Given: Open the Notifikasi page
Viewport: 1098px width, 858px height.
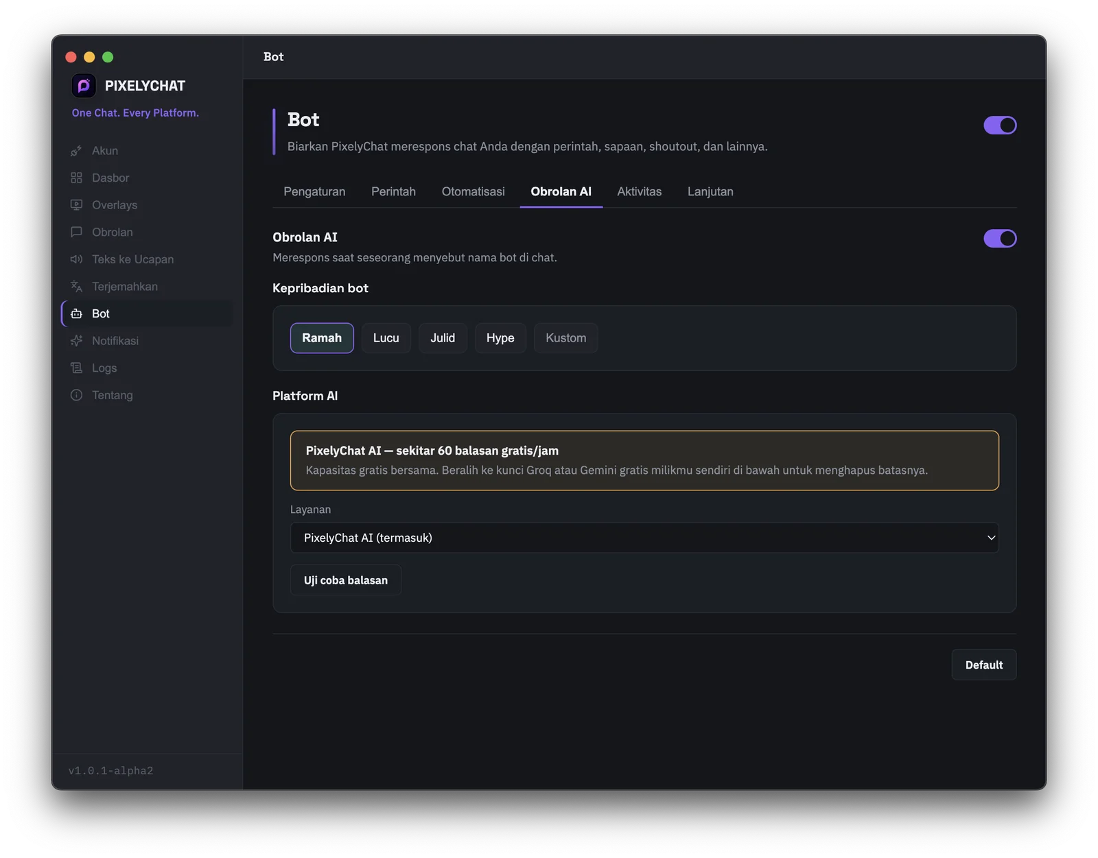Looking at the screenshot, I should pyautogui.click(x=148, y=341).
